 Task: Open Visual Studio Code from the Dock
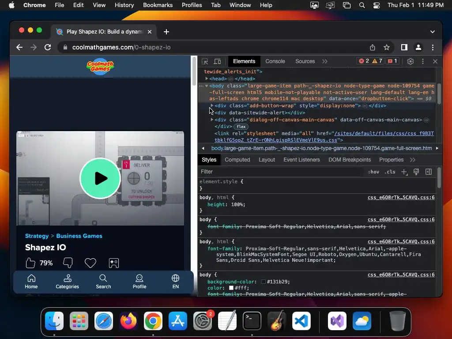[x=301, y=321]
